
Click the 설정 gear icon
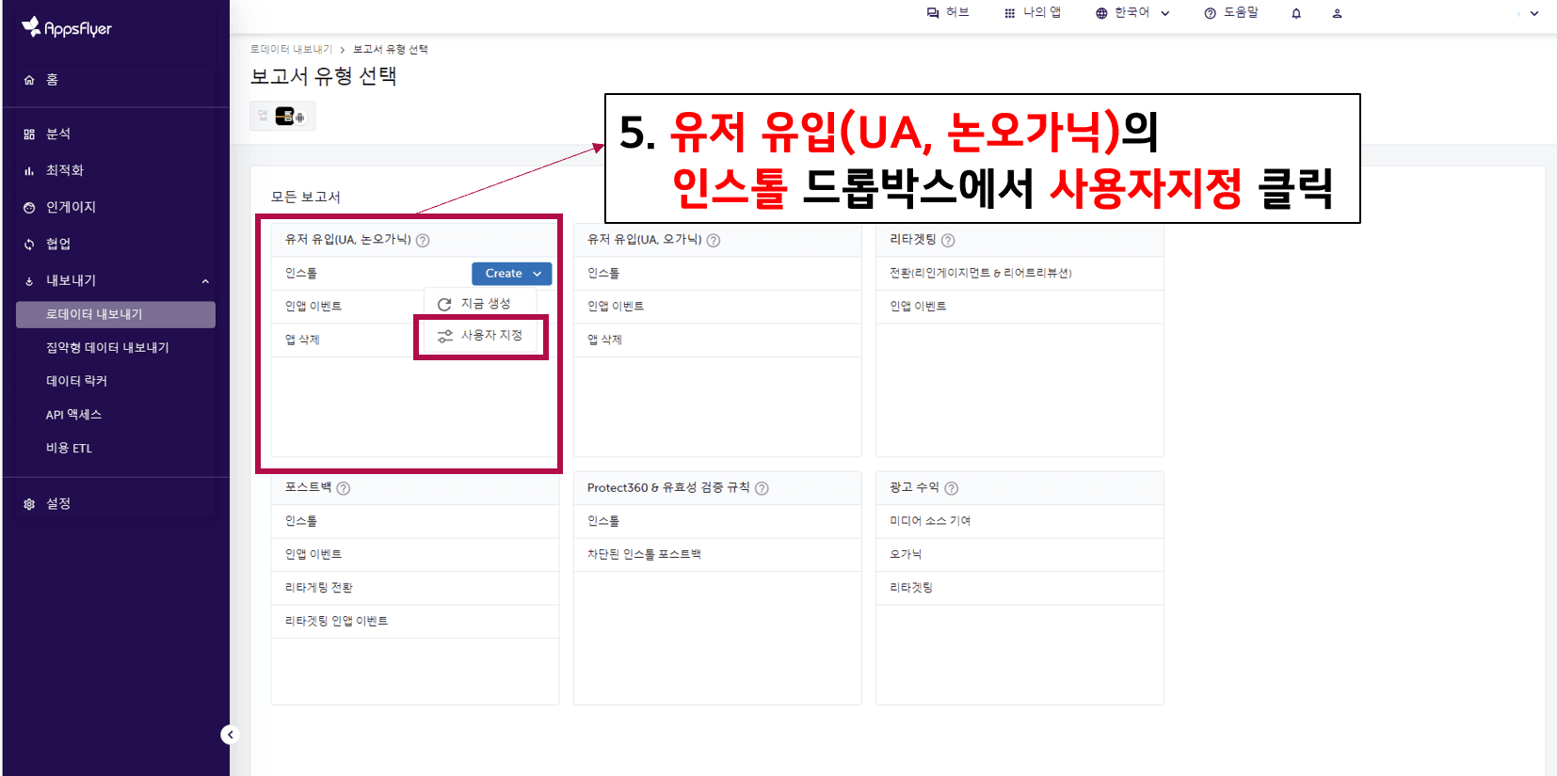[29, 504]
